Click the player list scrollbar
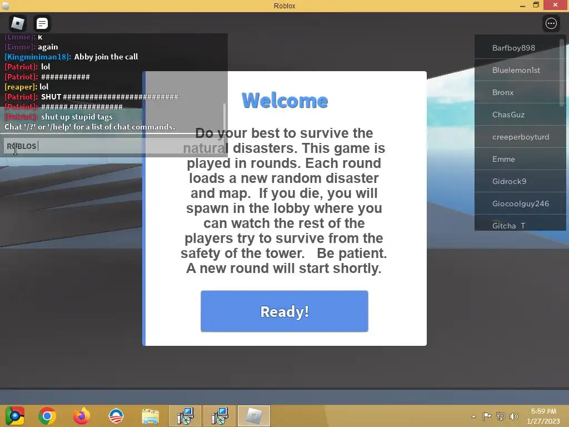Viewport: 569px width, 427px height. click(562, 73)
